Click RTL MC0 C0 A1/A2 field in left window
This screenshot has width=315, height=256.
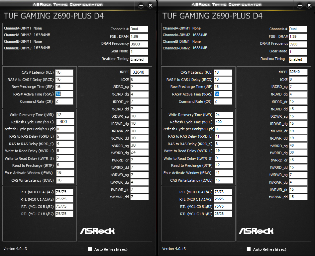(64, 192)
